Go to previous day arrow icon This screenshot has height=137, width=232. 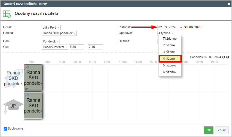point(223,57)
